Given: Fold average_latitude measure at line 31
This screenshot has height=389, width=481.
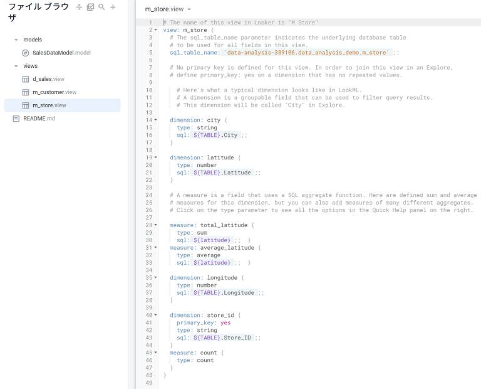Looking at the screenshot, I should pos(155,247).
